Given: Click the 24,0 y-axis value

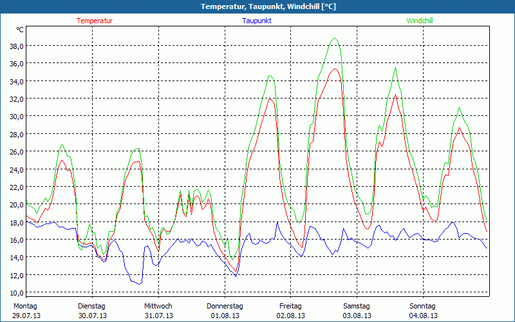Looking at the screenshot, I should tap(17, 170).
